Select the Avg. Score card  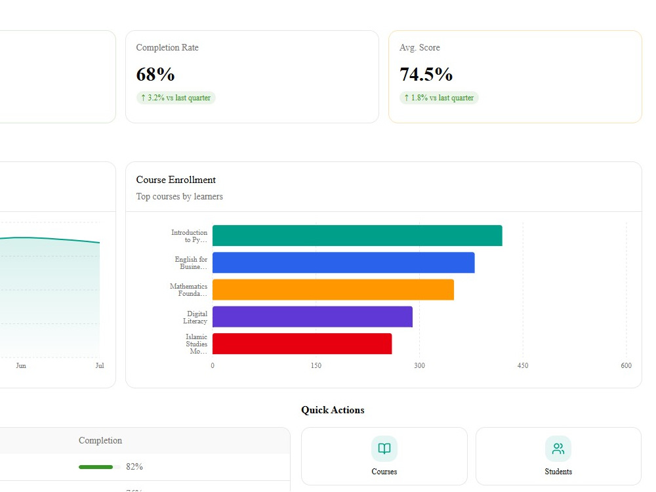(x=515, y=77)
